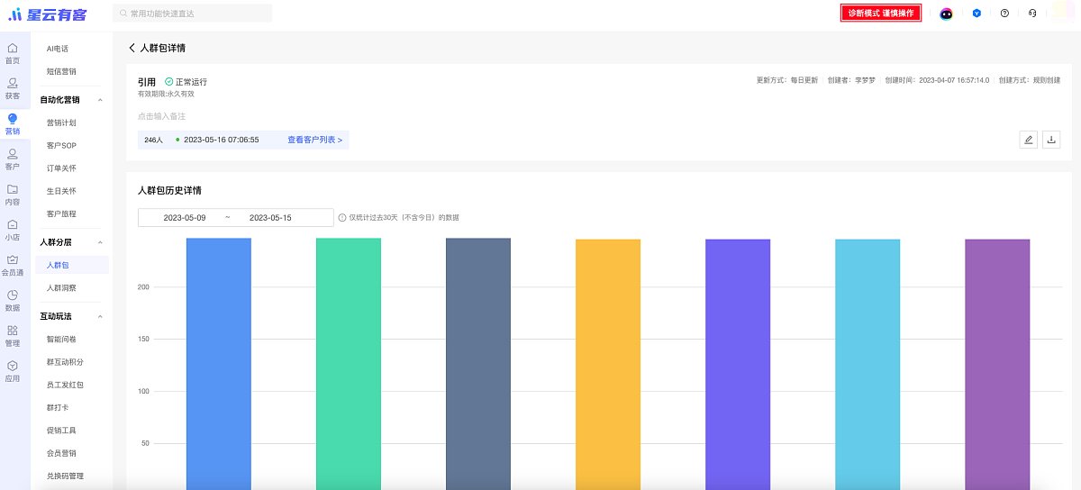Click the search icon in the top search box
This screenshot has height=490, width=1081.
click(x=123, y=14)
